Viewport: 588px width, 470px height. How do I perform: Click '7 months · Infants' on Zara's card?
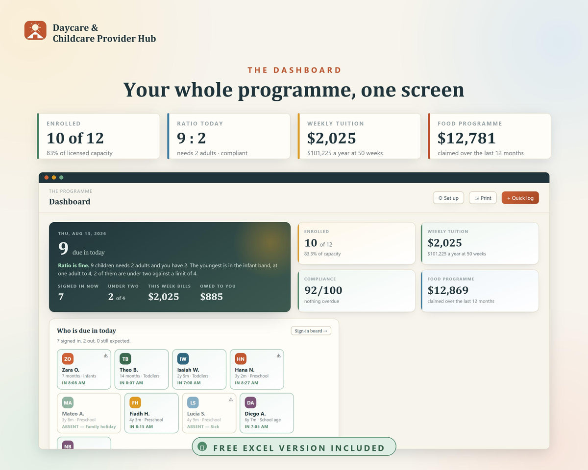pos(79,376)
